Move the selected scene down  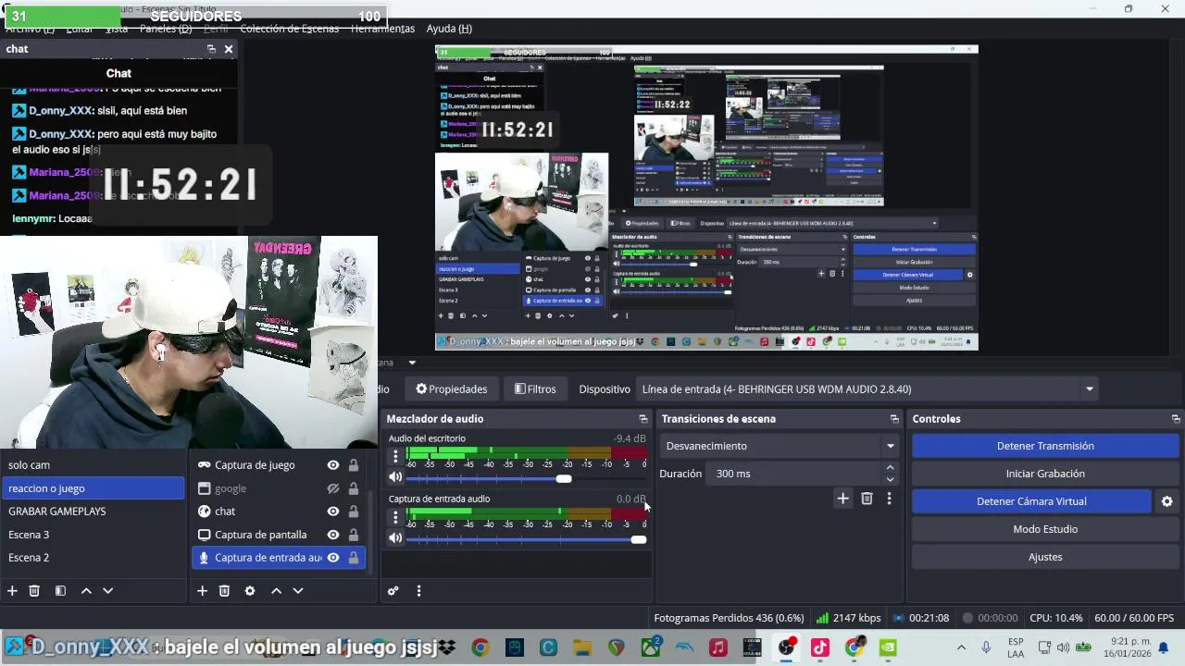pos(107,590)
